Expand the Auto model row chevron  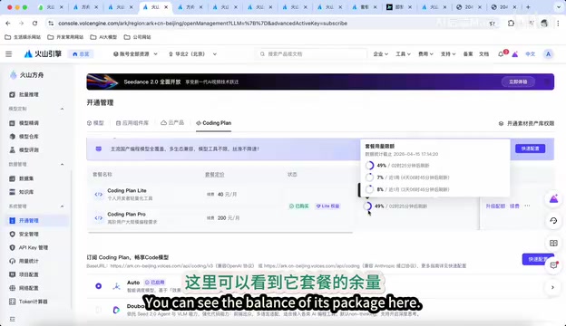pos(552,287)
